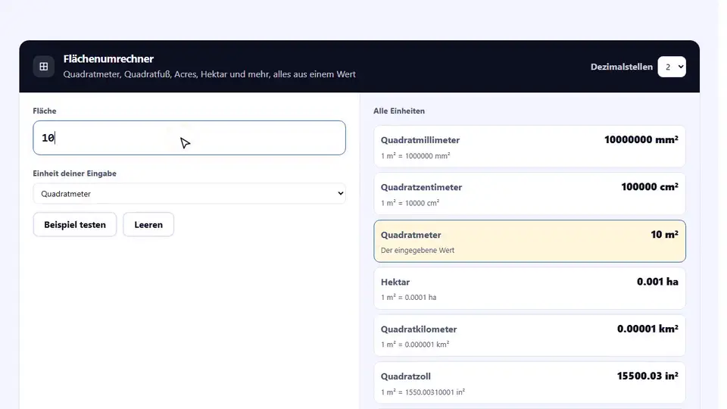Image resolution: width=727 pixels, height=409 pixels.
Task: Click the '1 m² = 10000 cm²' note
Action: pos(410,203)
